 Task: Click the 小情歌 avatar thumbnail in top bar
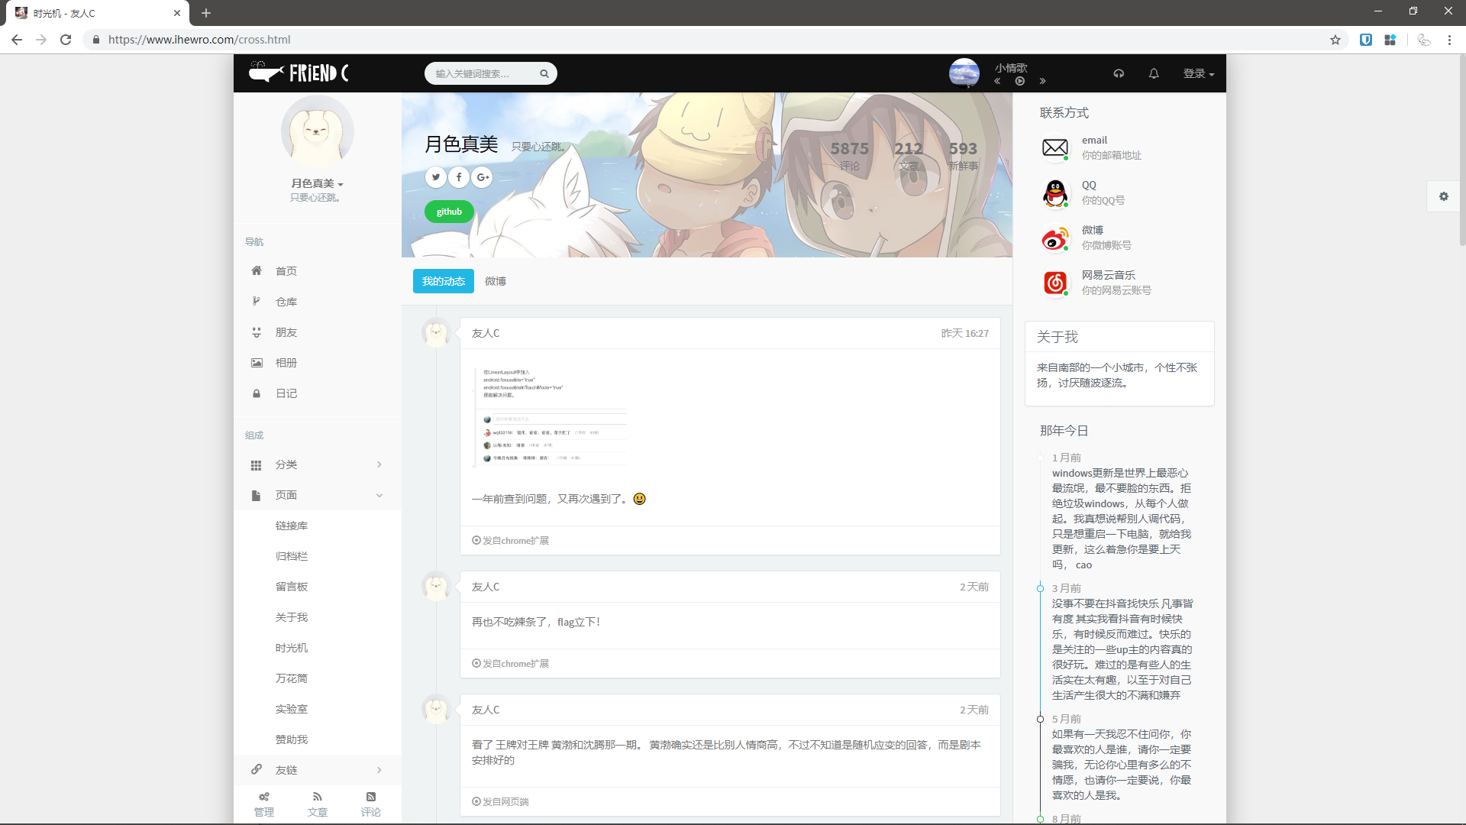pos(964,73)
